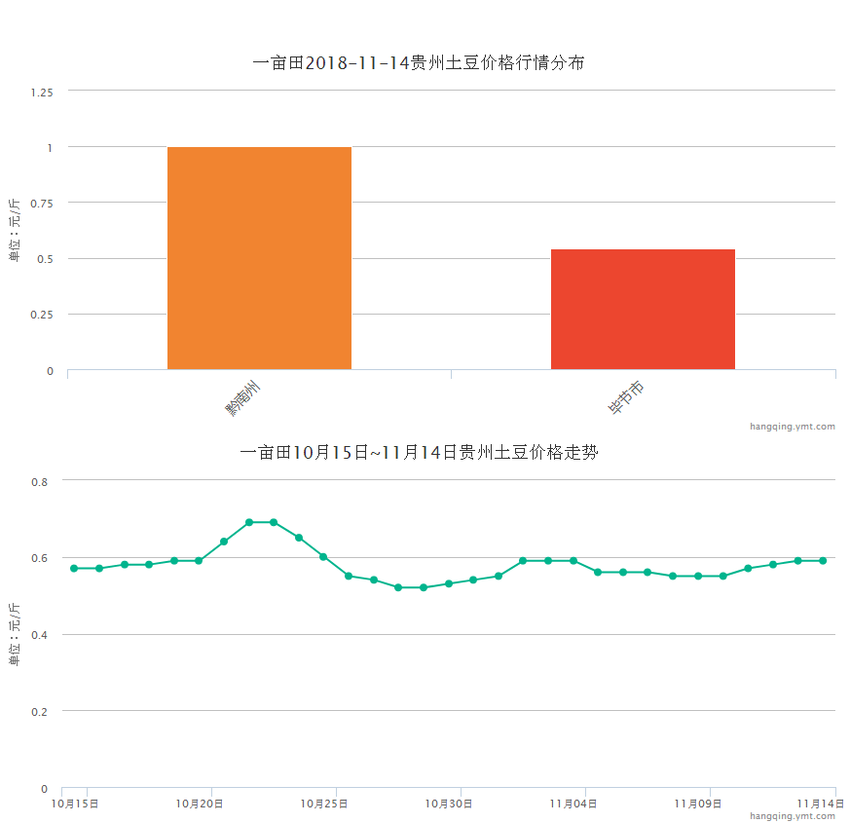This screenshot has height=823, width=850.
Task: Click the red 毕节市 price bar
Action: [x=643, y=310]
